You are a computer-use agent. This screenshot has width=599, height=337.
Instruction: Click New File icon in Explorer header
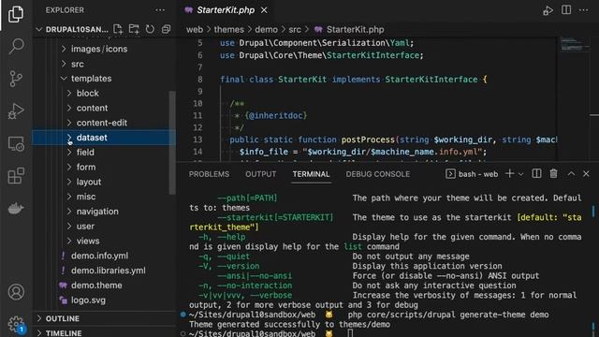pyautogui.click(x=118, y=29)
